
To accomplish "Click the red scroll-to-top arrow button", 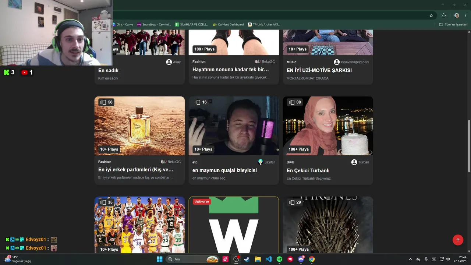I will 458,240.
